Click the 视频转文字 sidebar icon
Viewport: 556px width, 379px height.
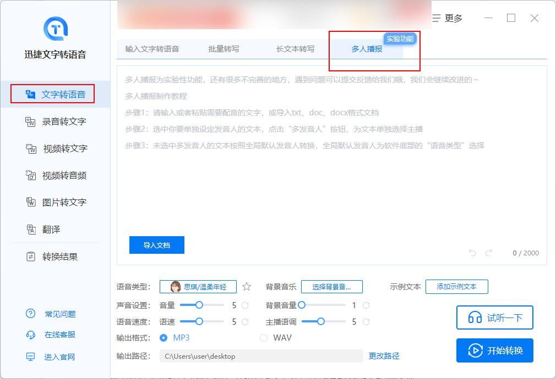coord(31,149)
